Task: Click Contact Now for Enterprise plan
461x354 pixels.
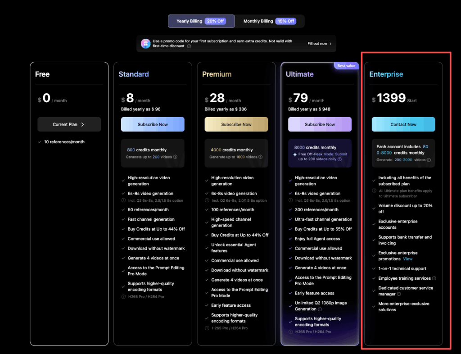Action: tap(403, 124)
